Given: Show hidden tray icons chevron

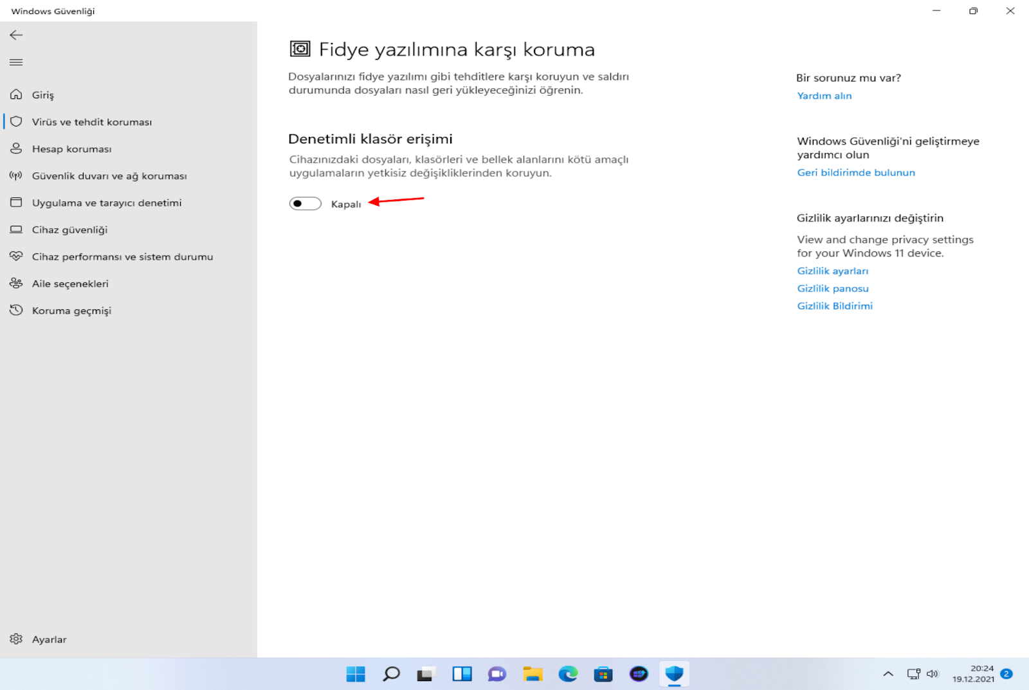Looking at the screenshot, I should click(888, 674).
